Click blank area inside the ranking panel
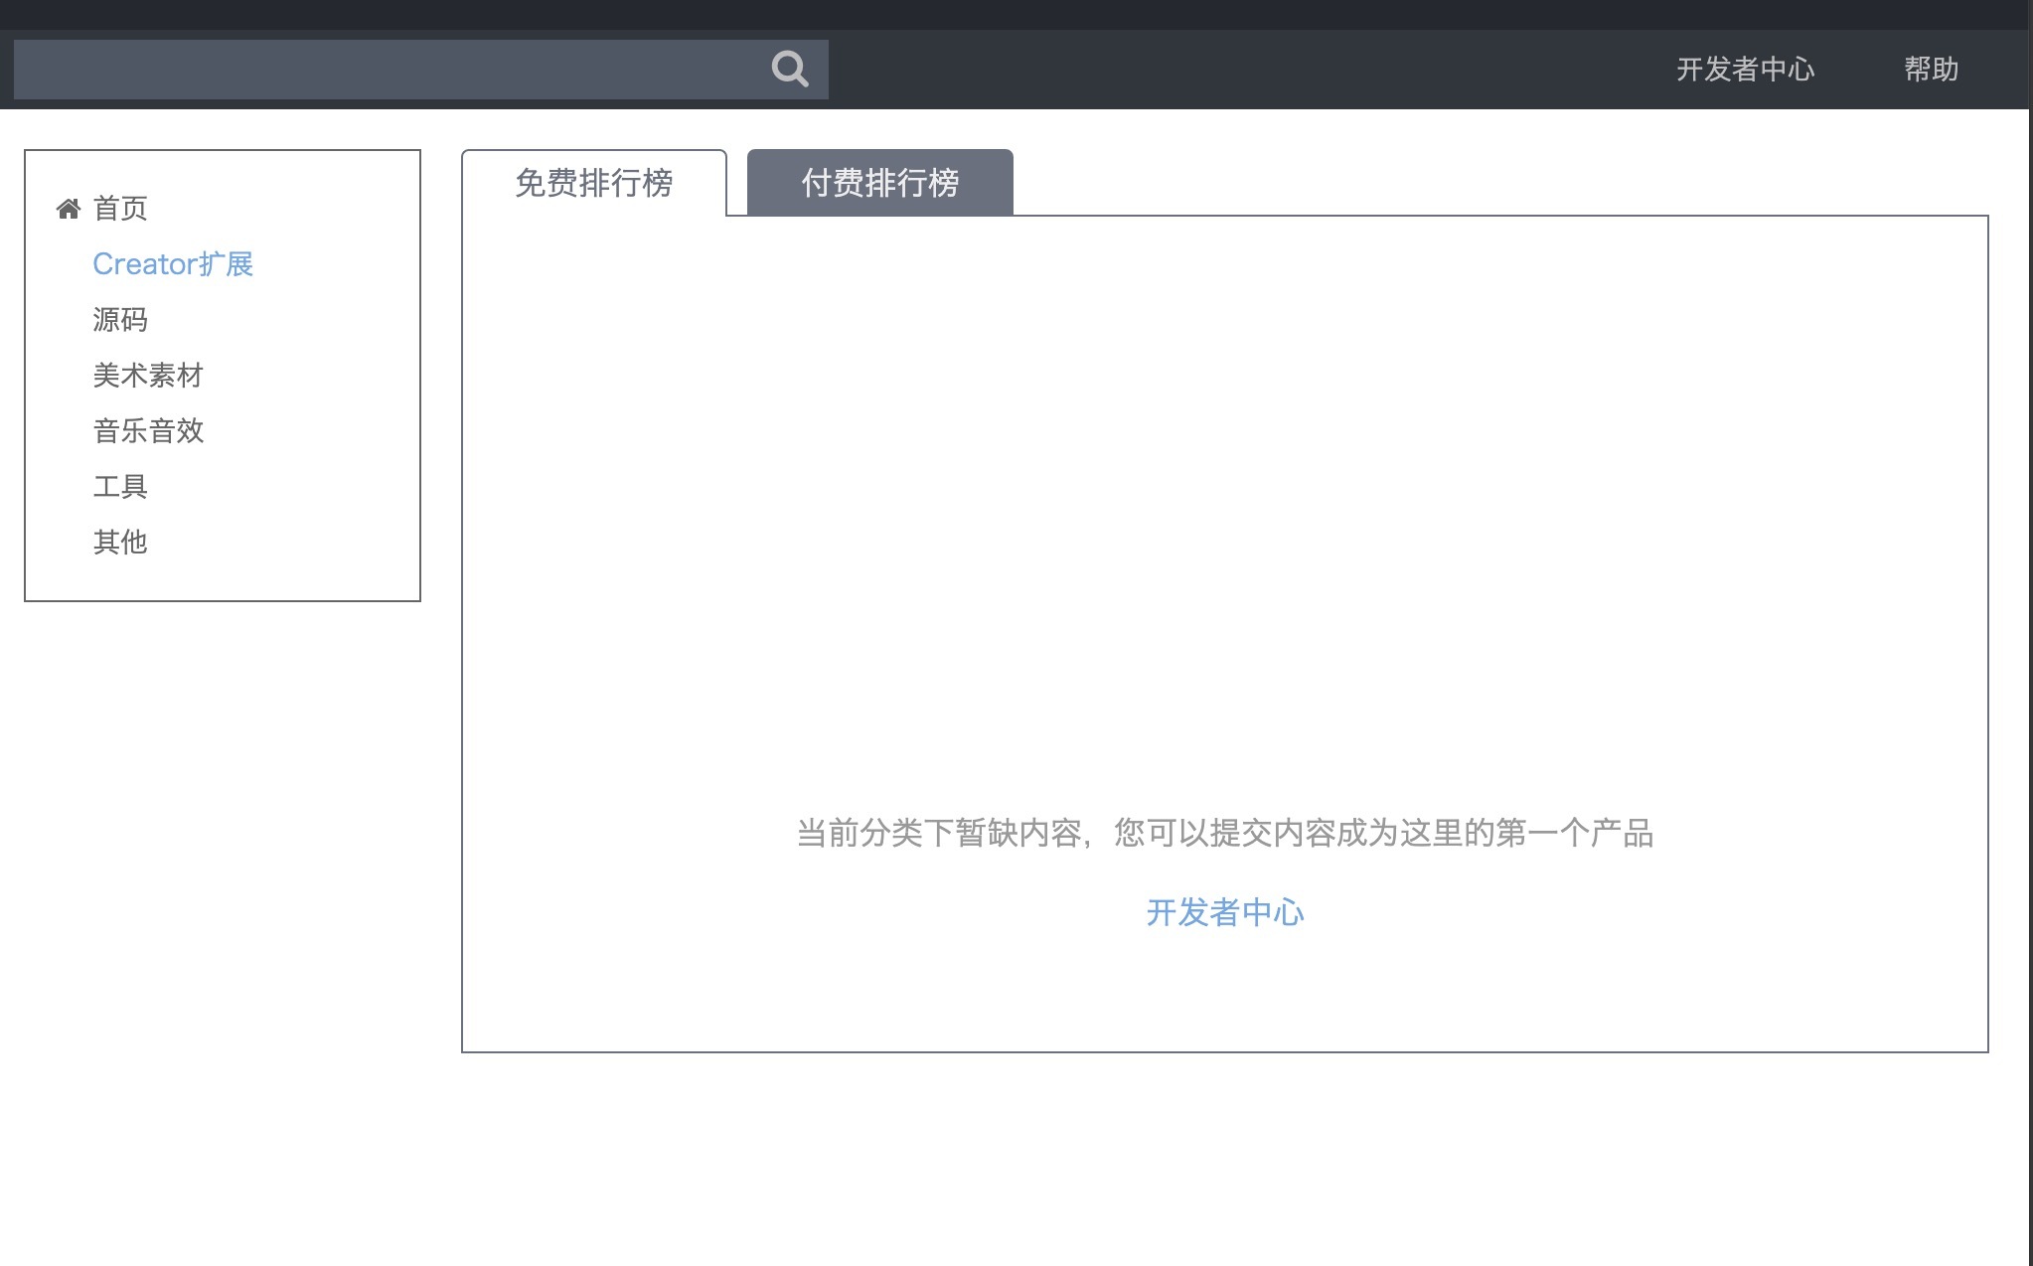This screenshot has width=2033, height=1266. 1224,497
